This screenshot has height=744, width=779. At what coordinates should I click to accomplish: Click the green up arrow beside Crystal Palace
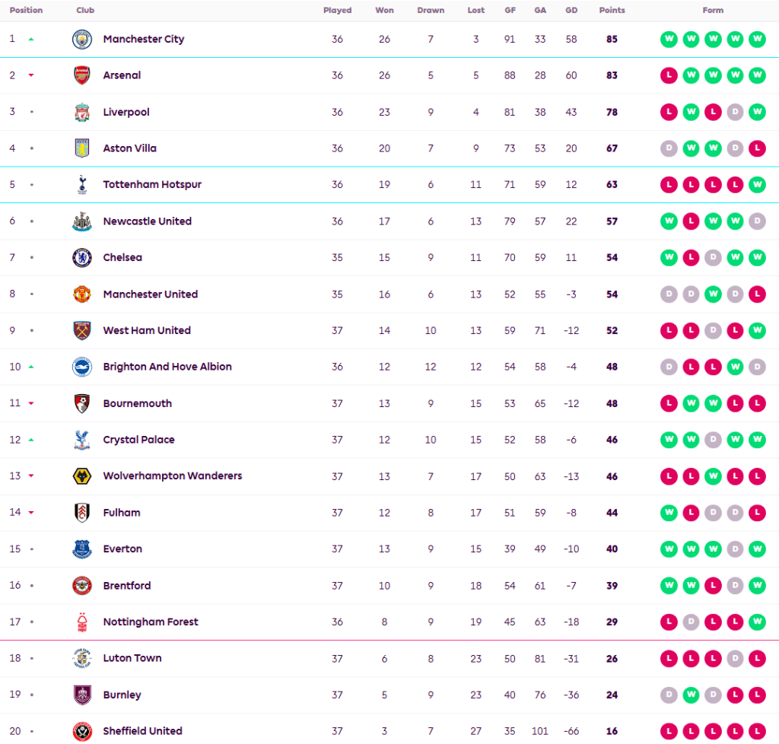pos(31,440)
